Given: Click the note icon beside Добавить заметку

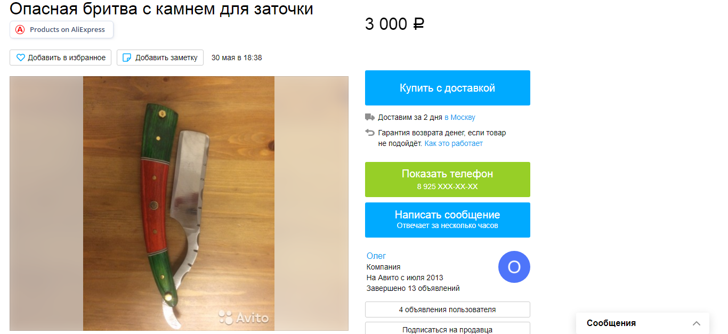Looking at the screenshot, I should [127, 58].
